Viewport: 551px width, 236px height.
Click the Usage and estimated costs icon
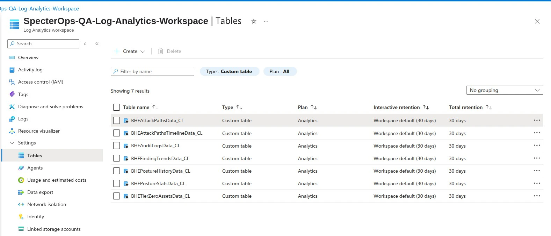21,180
